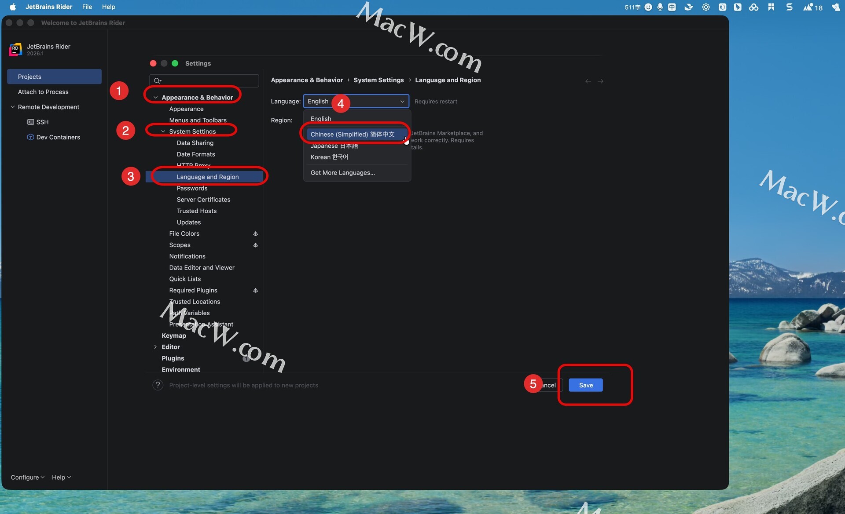Click the back navigation arrow in Settings
845x514 pixels.
pos(588,81)
